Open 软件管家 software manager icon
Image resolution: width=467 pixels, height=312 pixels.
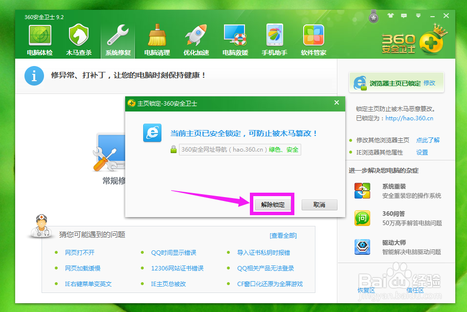[313, 35]
